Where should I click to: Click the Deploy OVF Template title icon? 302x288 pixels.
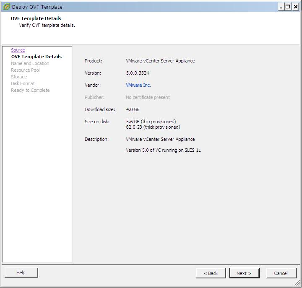tap(7, 7)
